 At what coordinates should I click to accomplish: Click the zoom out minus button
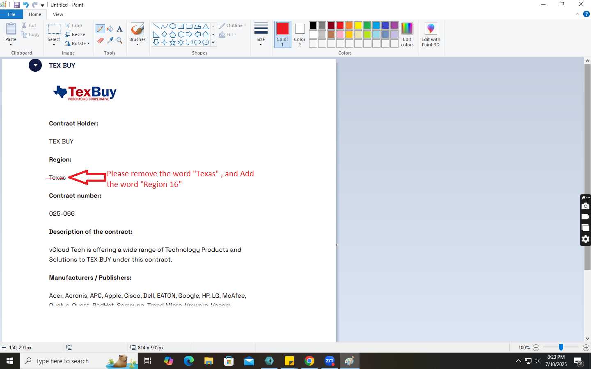pyautogui.click(x=536, y=348)
